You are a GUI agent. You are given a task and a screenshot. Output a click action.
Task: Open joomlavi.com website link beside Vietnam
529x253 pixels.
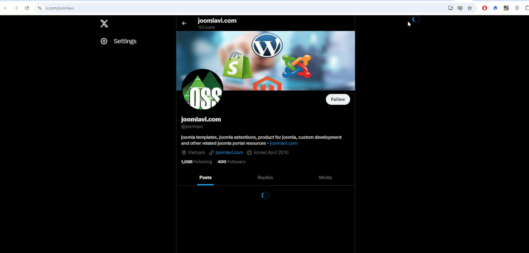pyautogui.click(x=229, y=152)
